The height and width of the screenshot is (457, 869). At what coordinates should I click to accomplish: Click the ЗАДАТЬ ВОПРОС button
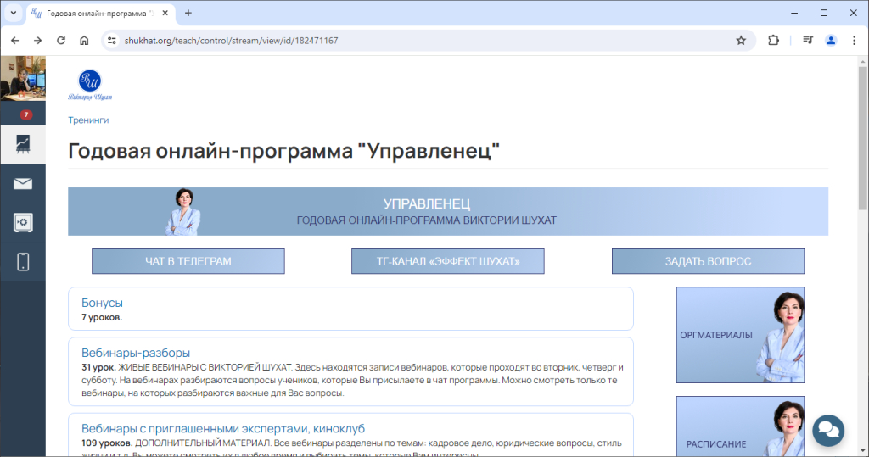coord(708,261)
